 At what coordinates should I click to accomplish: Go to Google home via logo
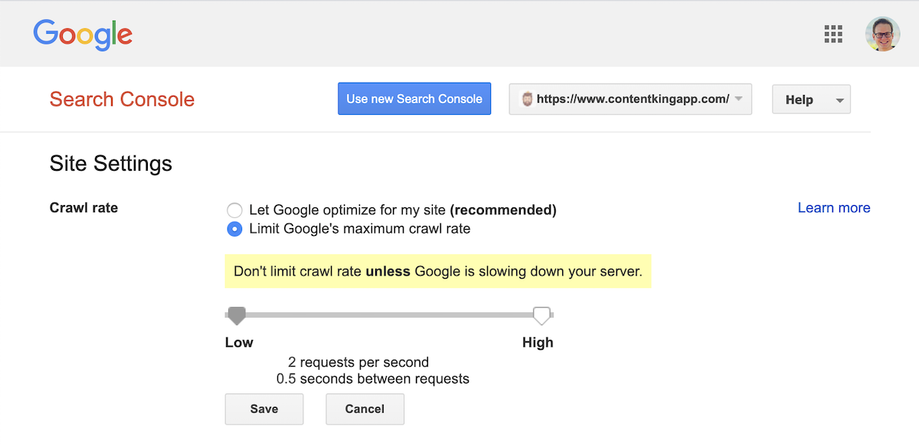tap(83, 35)
